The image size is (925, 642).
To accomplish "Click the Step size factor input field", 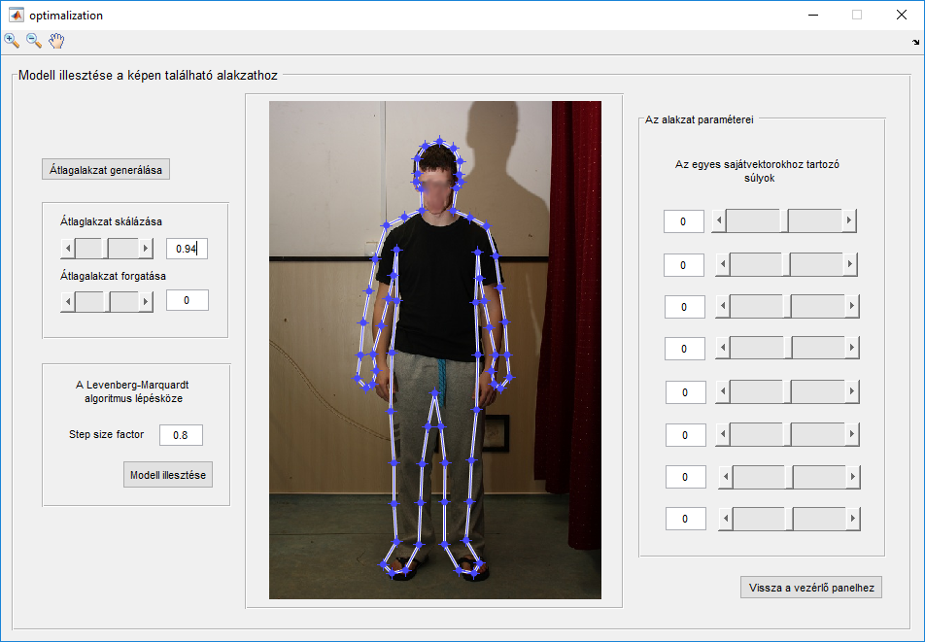I will (181, 435).
